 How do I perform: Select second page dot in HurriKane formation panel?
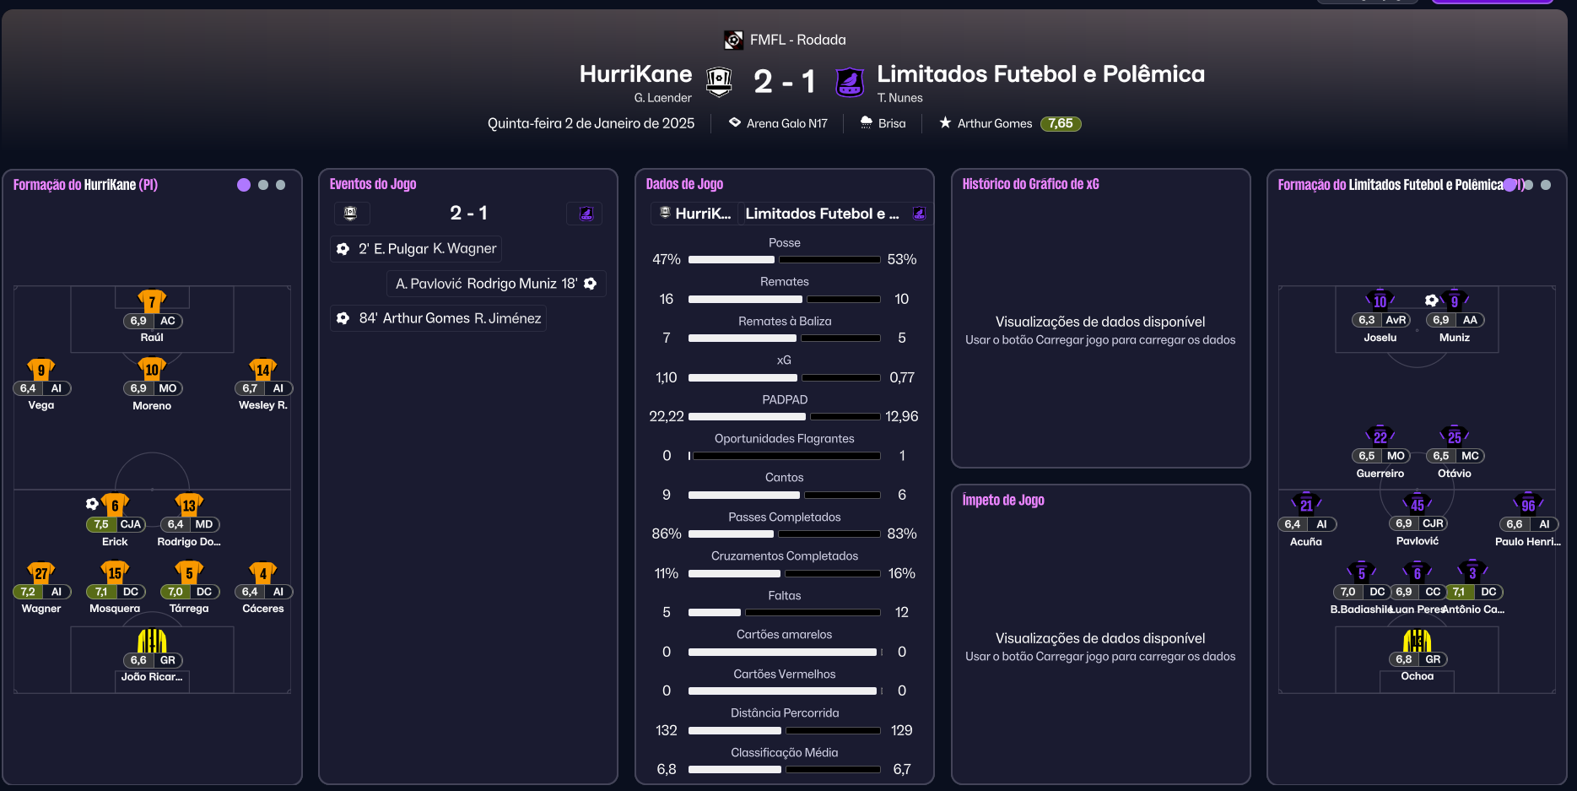point(263,185)
